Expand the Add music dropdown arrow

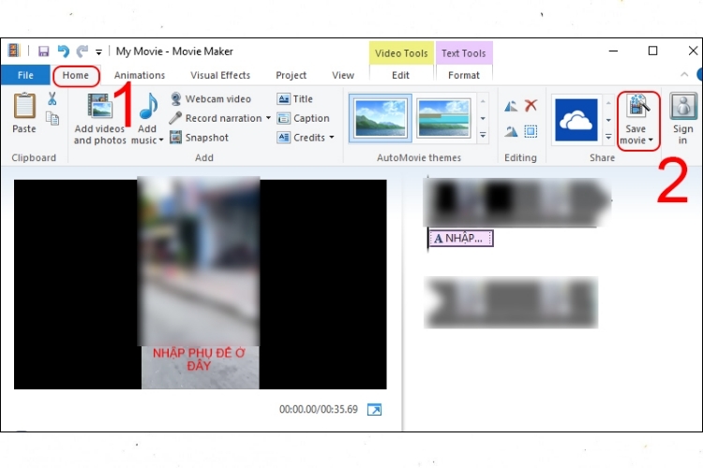pos(161,140)
